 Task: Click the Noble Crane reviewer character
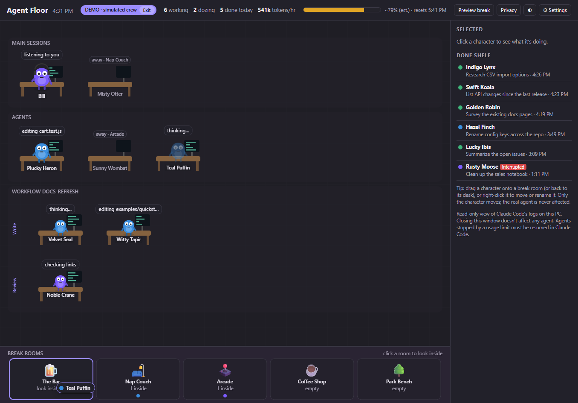(61, 282)
